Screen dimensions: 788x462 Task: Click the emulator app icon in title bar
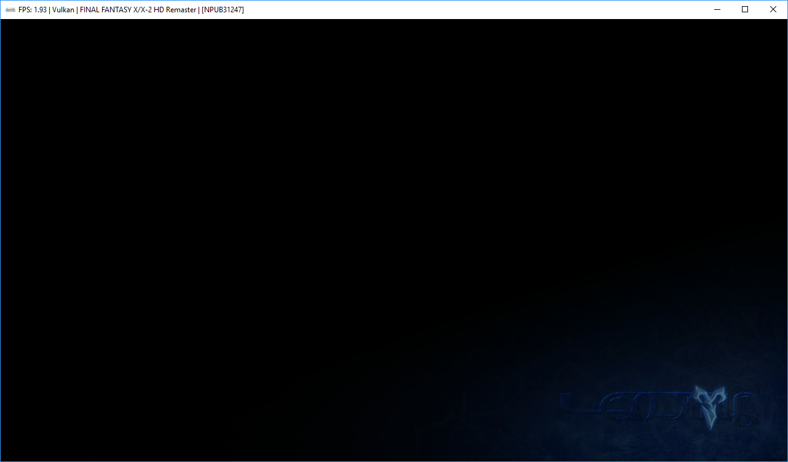tap(10, 10)
